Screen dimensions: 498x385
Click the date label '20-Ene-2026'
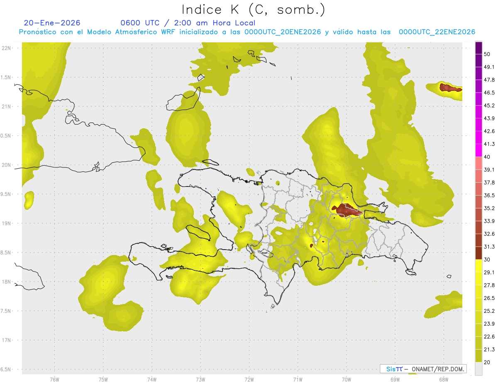52,23
